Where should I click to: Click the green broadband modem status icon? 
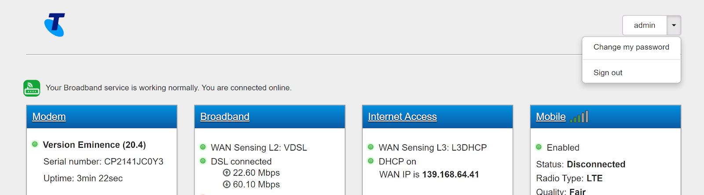[32, 88]
